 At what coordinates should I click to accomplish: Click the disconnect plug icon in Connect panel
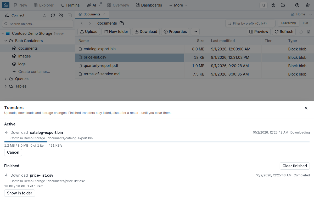pos(61,15)
